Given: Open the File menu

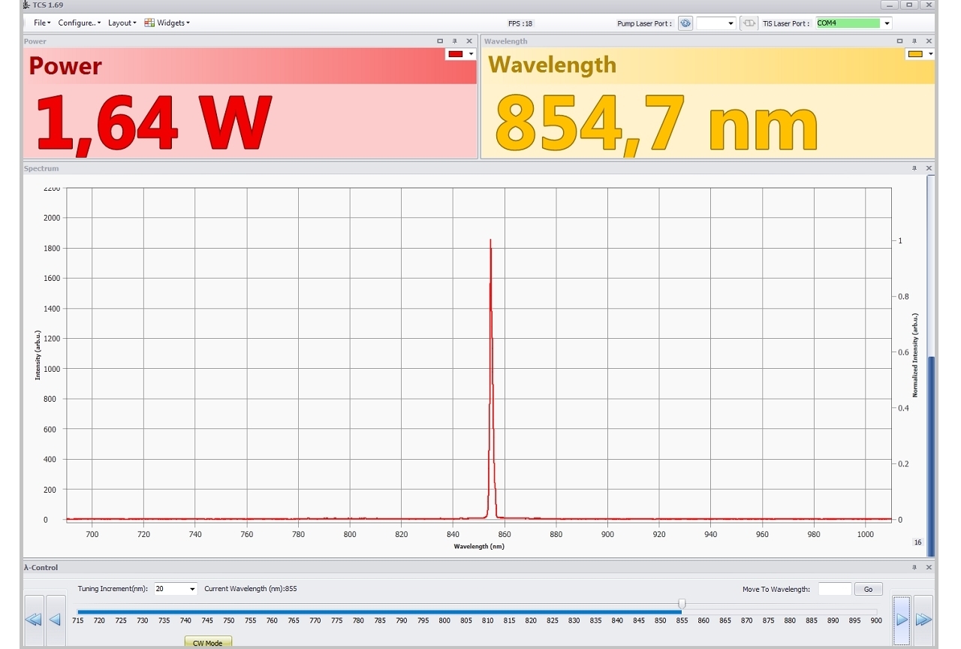Looking at the screenshot, I should point(42,23).
